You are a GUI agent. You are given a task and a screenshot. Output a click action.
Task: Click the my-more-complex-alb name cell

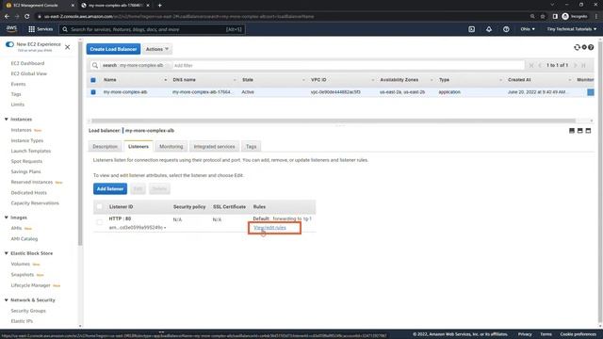pyautogui.click(x=125, y=92)
